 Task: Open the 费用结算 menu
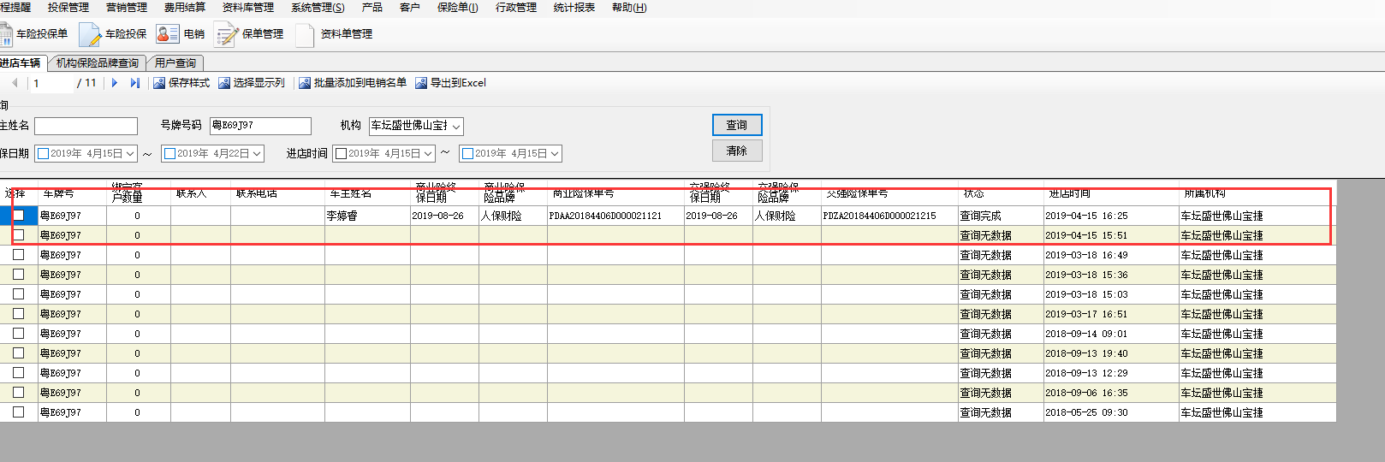coord(185,8)
